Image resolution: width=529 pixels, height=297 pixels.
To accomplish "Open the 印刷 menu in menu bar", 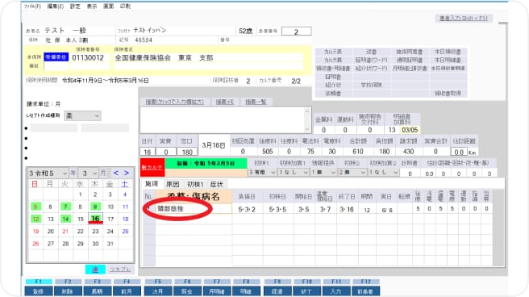I will tap(125, 6).
